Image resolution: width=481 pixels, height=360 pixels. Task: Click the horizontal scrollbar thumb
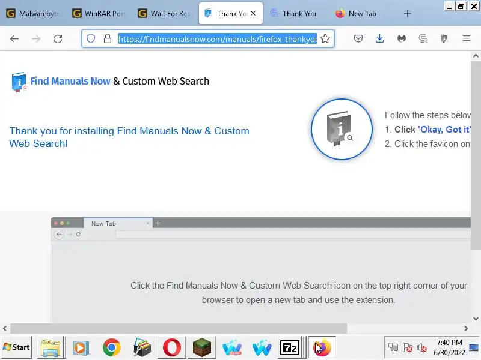coord(179,328)
